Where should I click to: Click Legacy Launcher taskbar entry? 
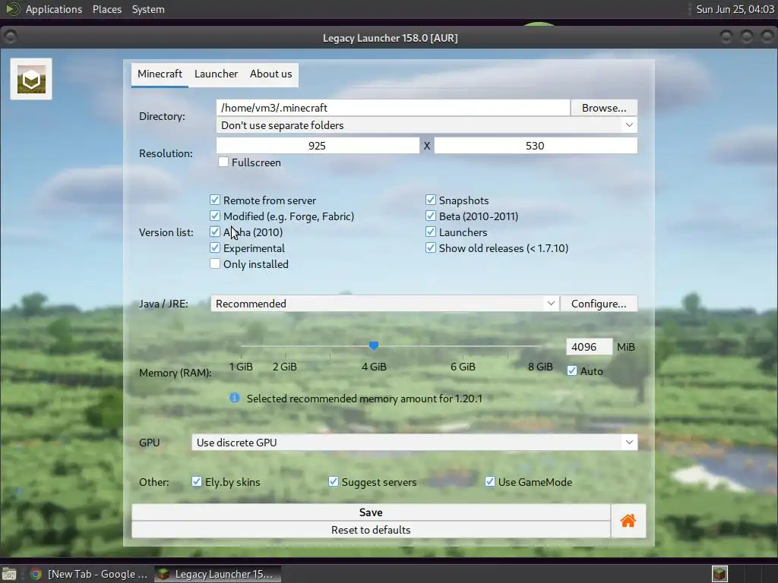tap(217, 574)
